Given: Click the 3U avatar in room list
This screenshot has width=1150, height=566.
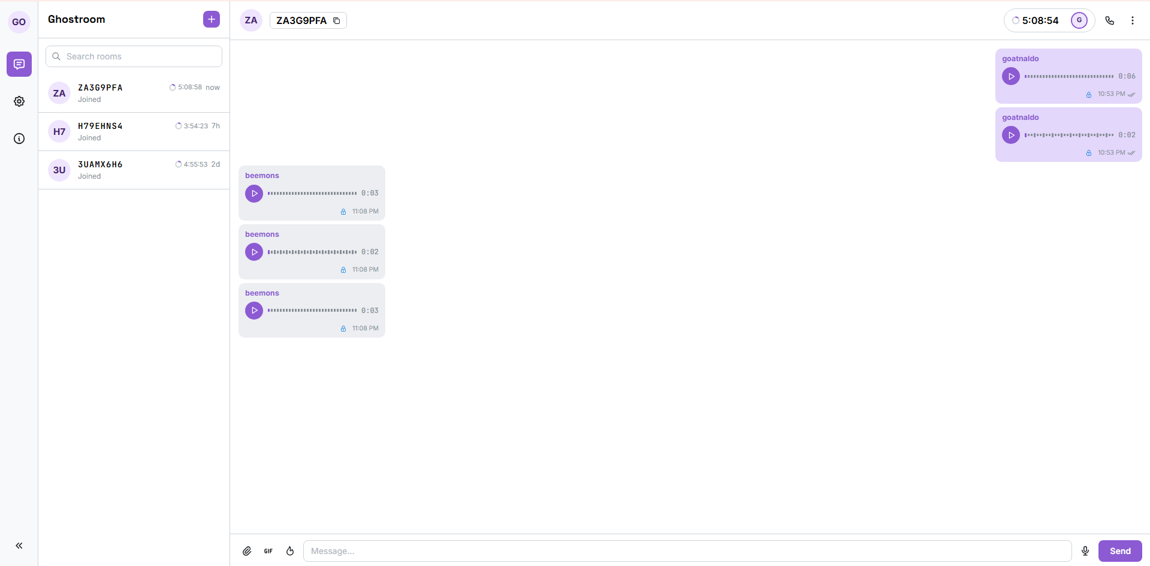Looking at the screenshot, I should pos(59,170).
